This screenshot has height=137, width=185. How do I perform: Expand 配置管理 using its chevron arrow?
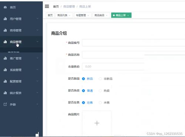pyautogui.click(x=37, y=81)
